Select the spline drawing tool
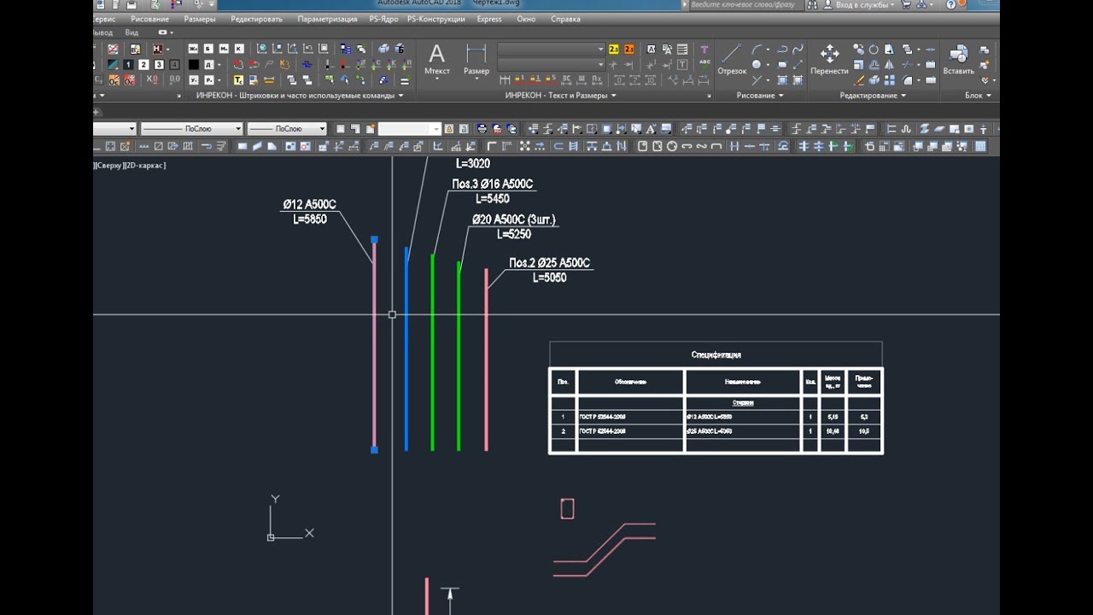Image resolution: width=1093 pixels, height=615 pixels. pos(798,50)
